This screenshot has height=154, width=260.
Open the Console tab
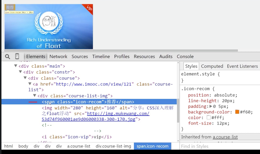(x=185, y=56)
